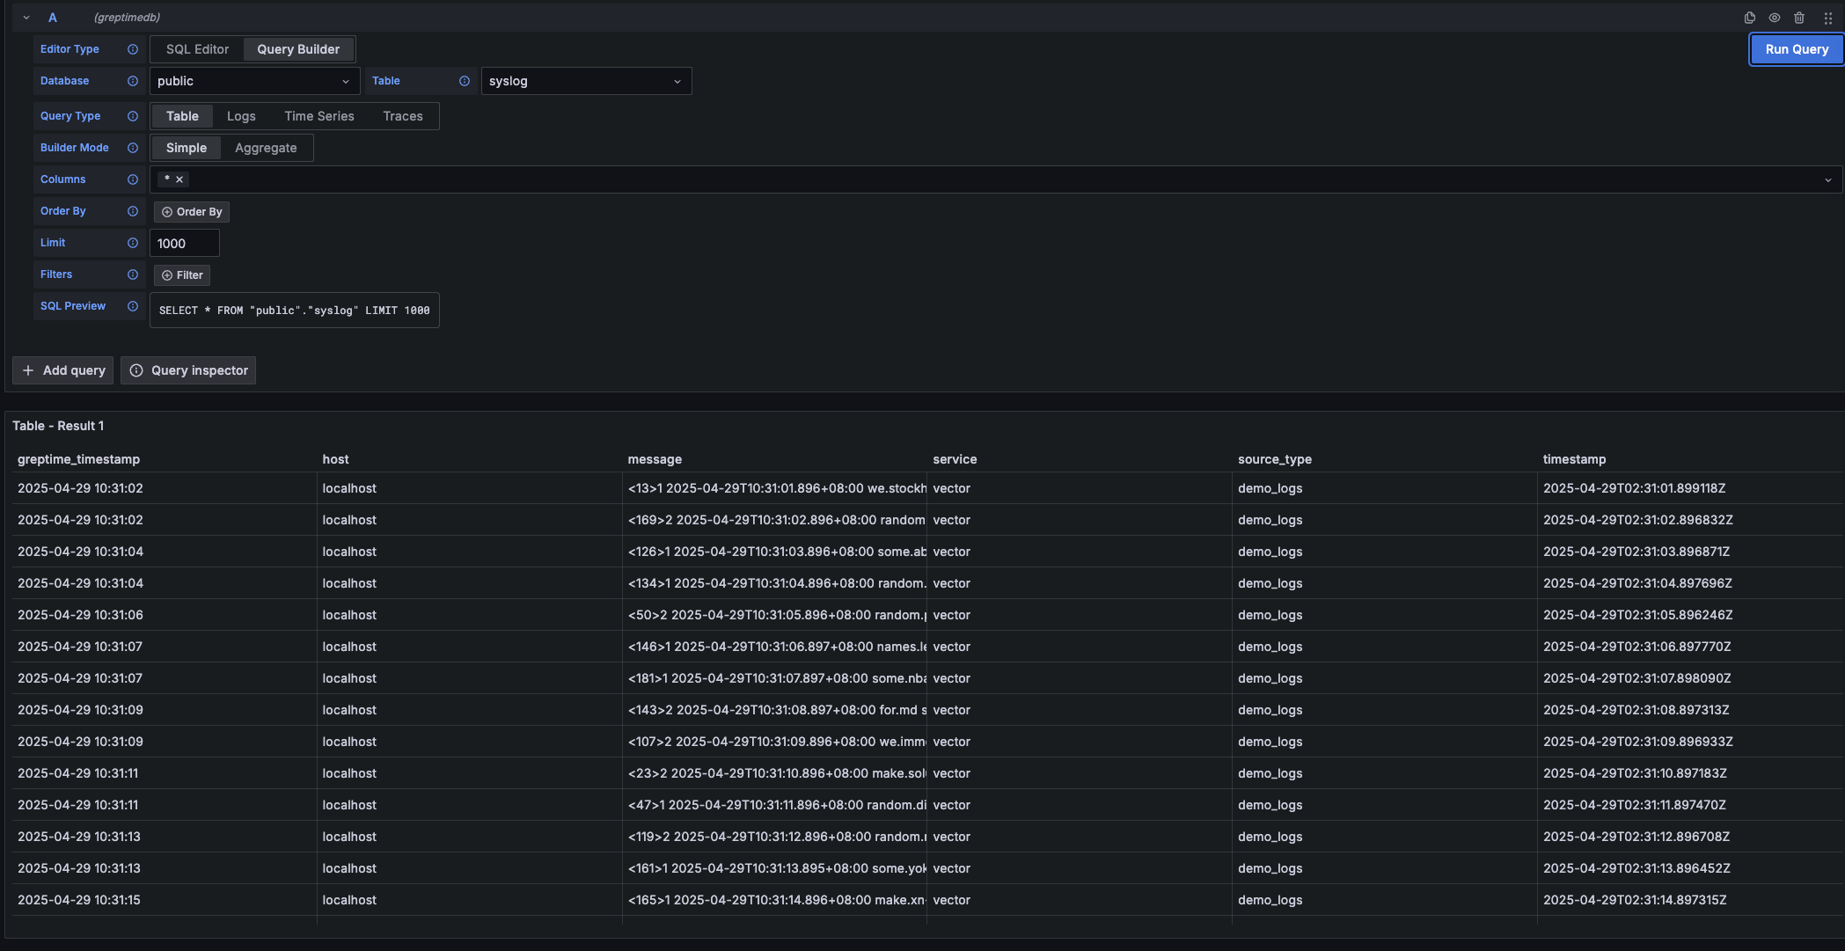Click the drag handle dots icon
This screenshot has height=951, width=1845.
click(1827, 18)
